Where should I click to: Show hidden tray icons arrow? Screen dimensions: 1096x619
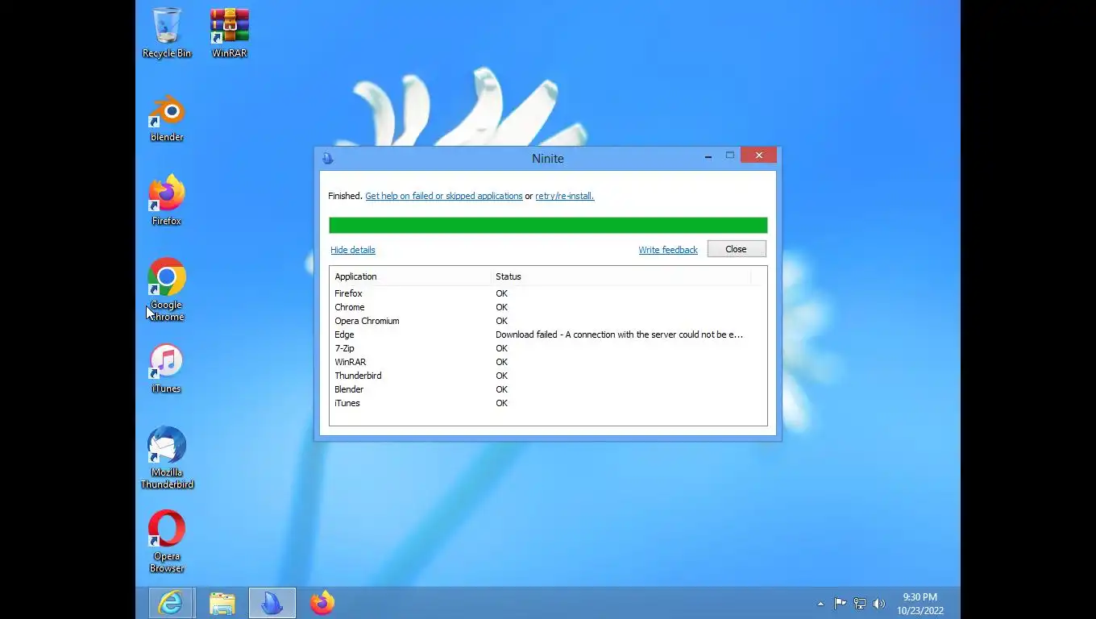tap(820, 604)
